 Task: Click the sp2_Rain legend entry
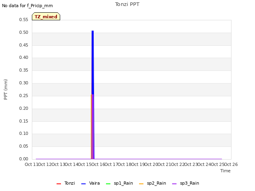(153, 183)
